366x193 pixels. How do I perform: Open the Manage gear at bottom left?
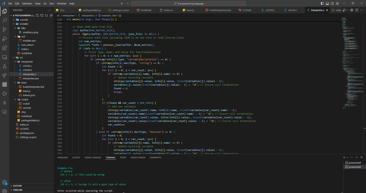pos(5,191)
